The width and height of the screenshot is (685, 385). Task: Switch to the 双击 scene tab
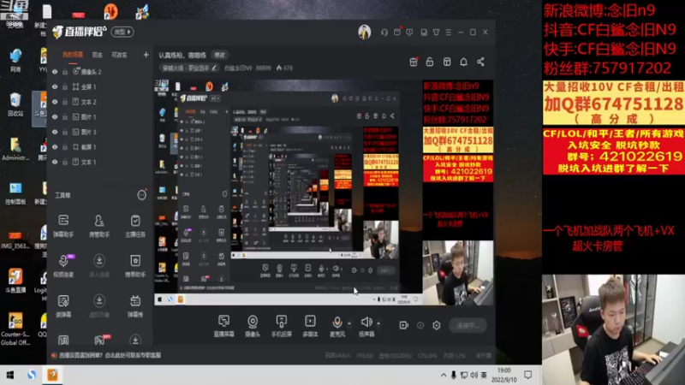[97, 55]
